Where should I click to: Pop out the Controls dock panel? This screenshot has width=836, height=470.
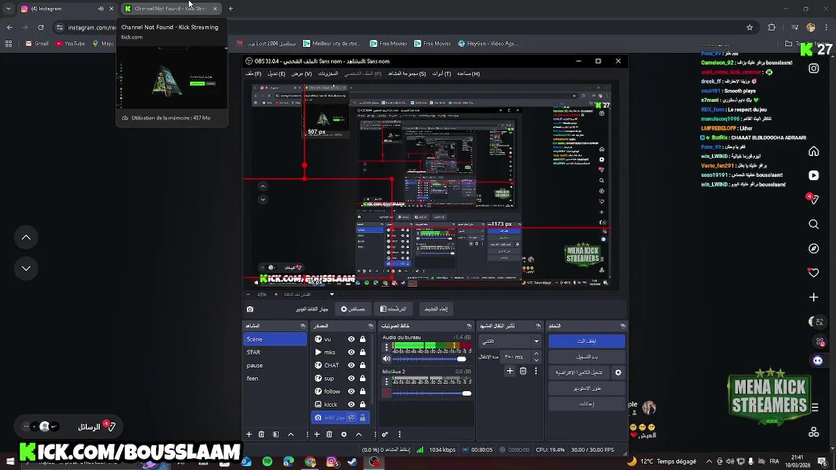(x=622, y=326)
